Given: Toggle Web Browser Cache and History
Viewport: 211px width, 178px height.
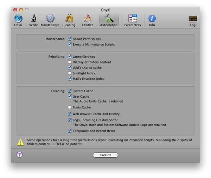Looking at the screenshot, I should 70,114.
